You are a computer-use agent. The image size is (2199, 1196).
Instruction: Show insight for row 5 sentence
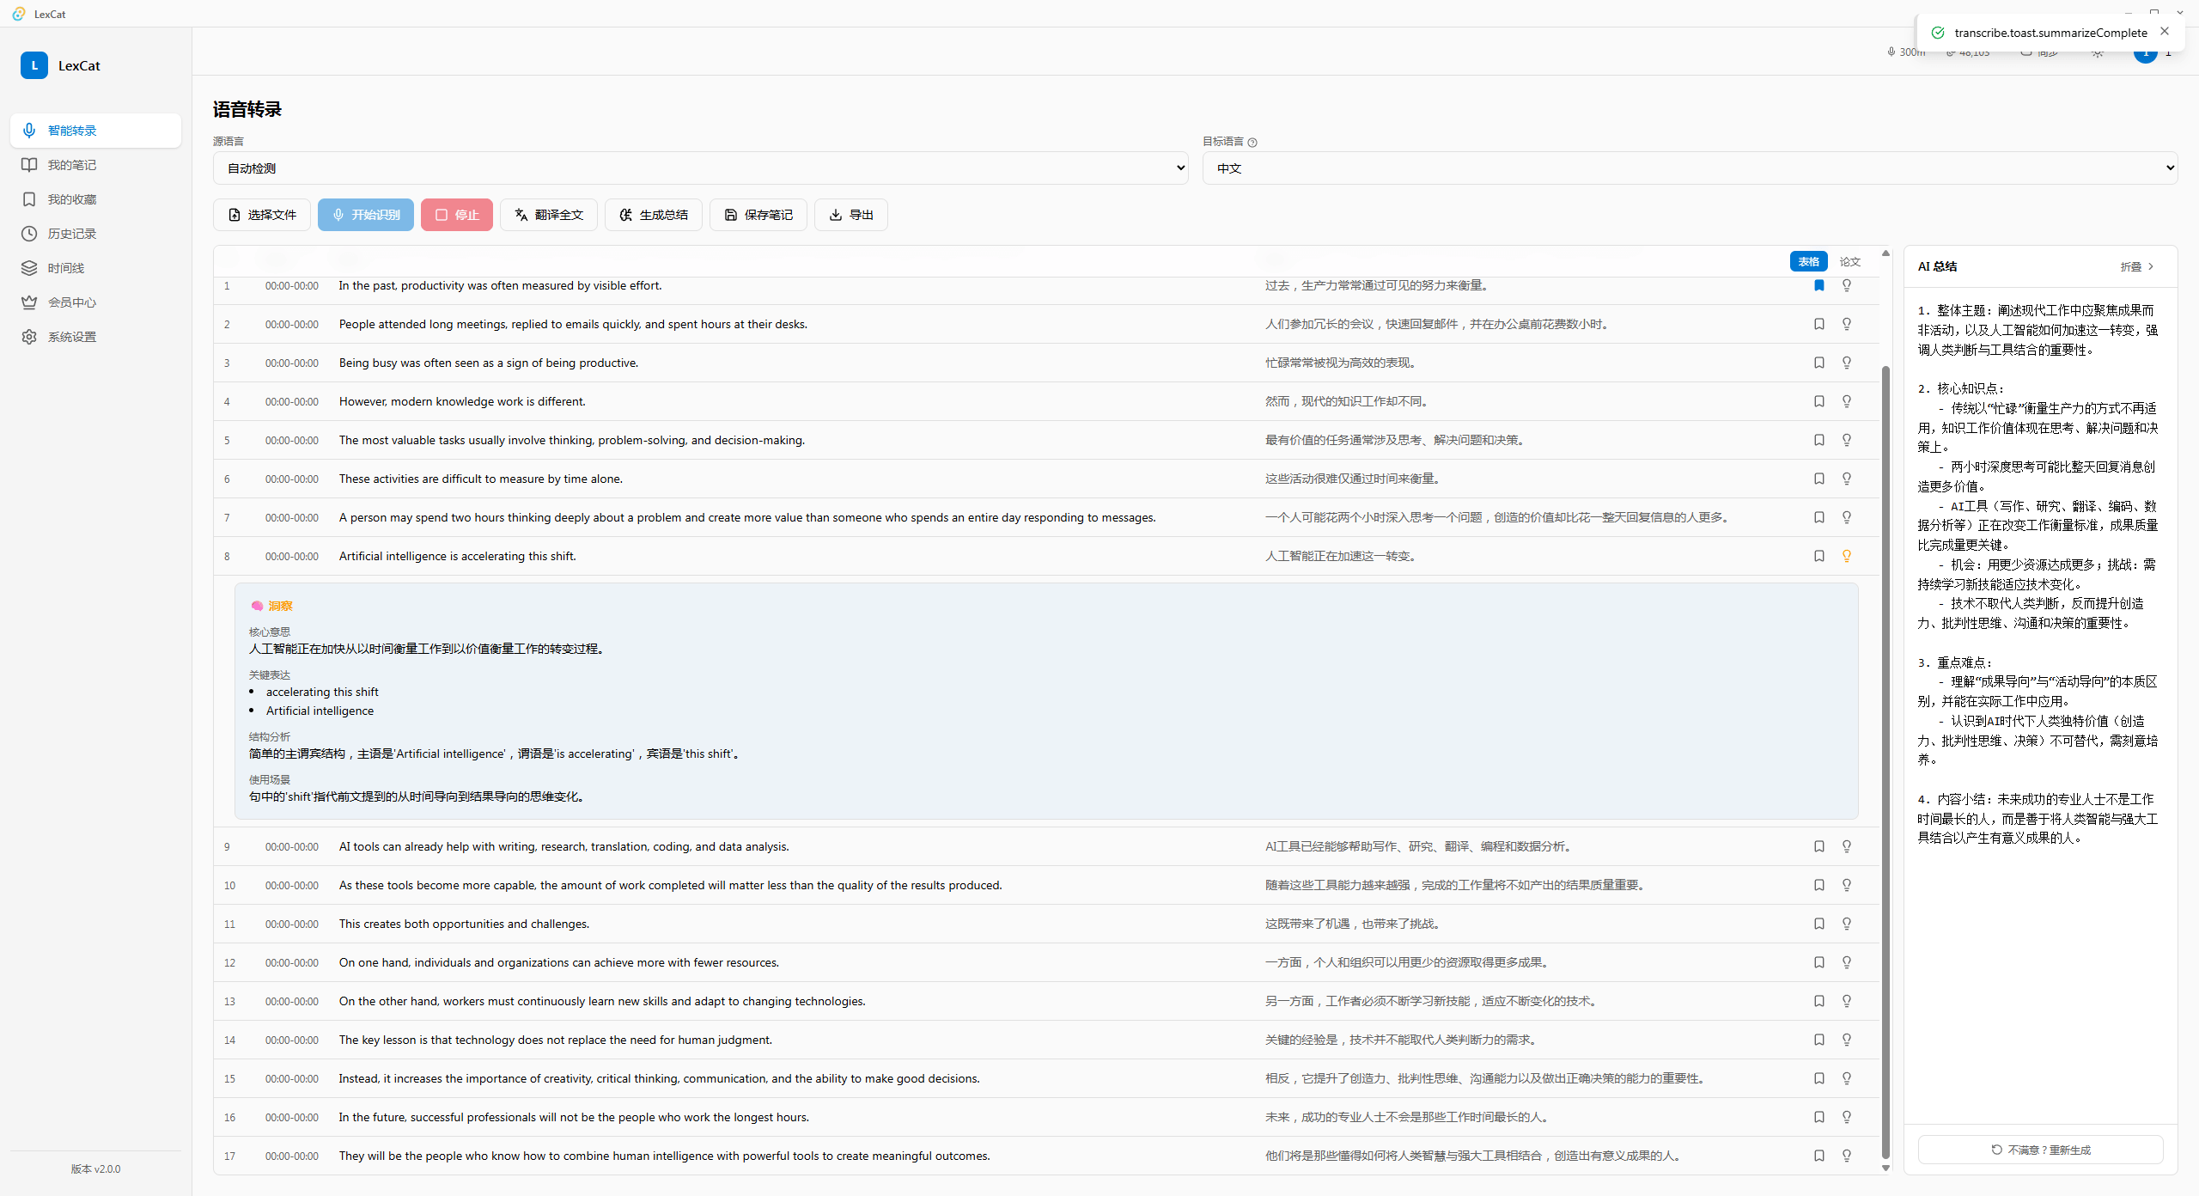[x=1846, y=440]
